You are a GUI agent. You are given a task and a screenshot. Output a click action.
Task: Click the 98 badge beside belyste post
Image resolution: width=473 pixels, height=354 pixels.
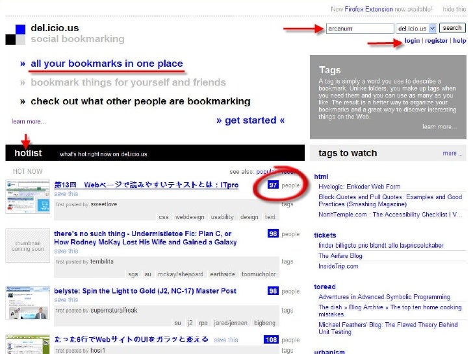coord(273,291)
